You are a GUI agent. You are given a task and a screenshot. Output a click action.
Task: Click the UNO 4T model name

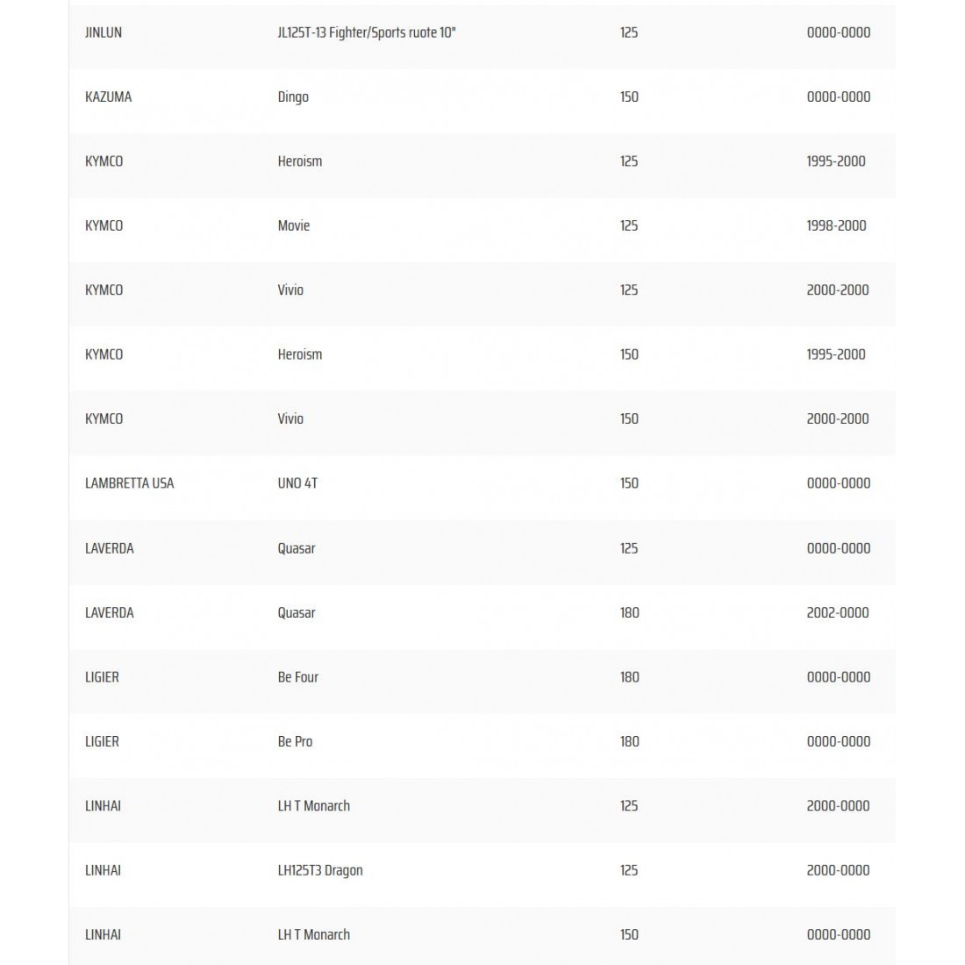coord(297,482)
